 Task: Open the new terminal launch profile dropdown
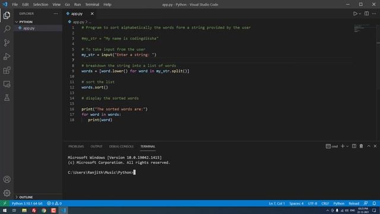click(347, 146)
